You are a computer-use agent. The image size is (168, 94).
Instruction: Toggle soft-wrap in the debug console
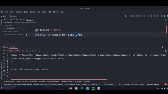pos(7,61)
